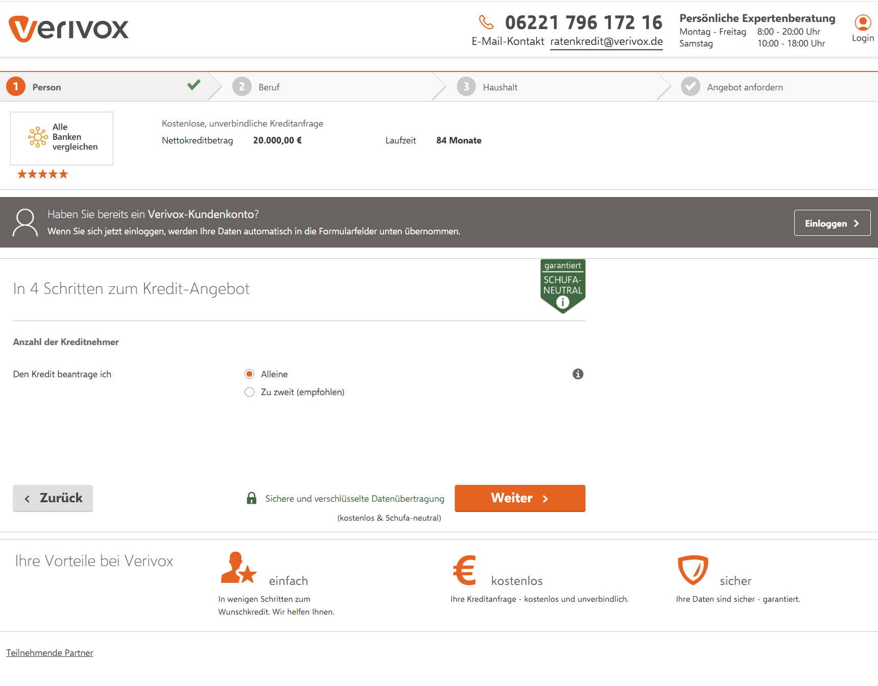Click the Einloggen button

point(832,223)
